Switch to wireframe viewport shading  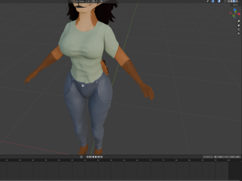point(229,1)
